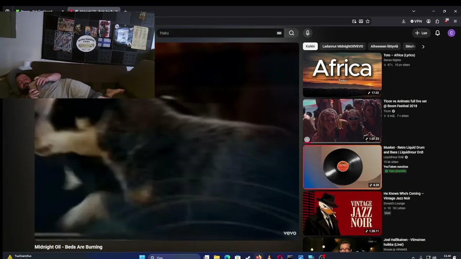This screenshot has width=461, height=259.
Task: Select the Ladannut MidnightOilVEVO chip
Action: tap(343, 46)
